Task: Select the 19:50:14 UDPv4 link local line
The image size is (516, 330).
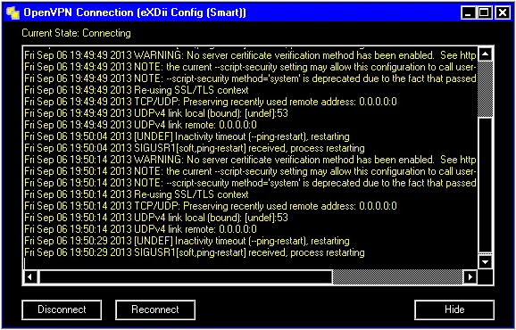Action: pyautogui.click(x=156, y=218)
